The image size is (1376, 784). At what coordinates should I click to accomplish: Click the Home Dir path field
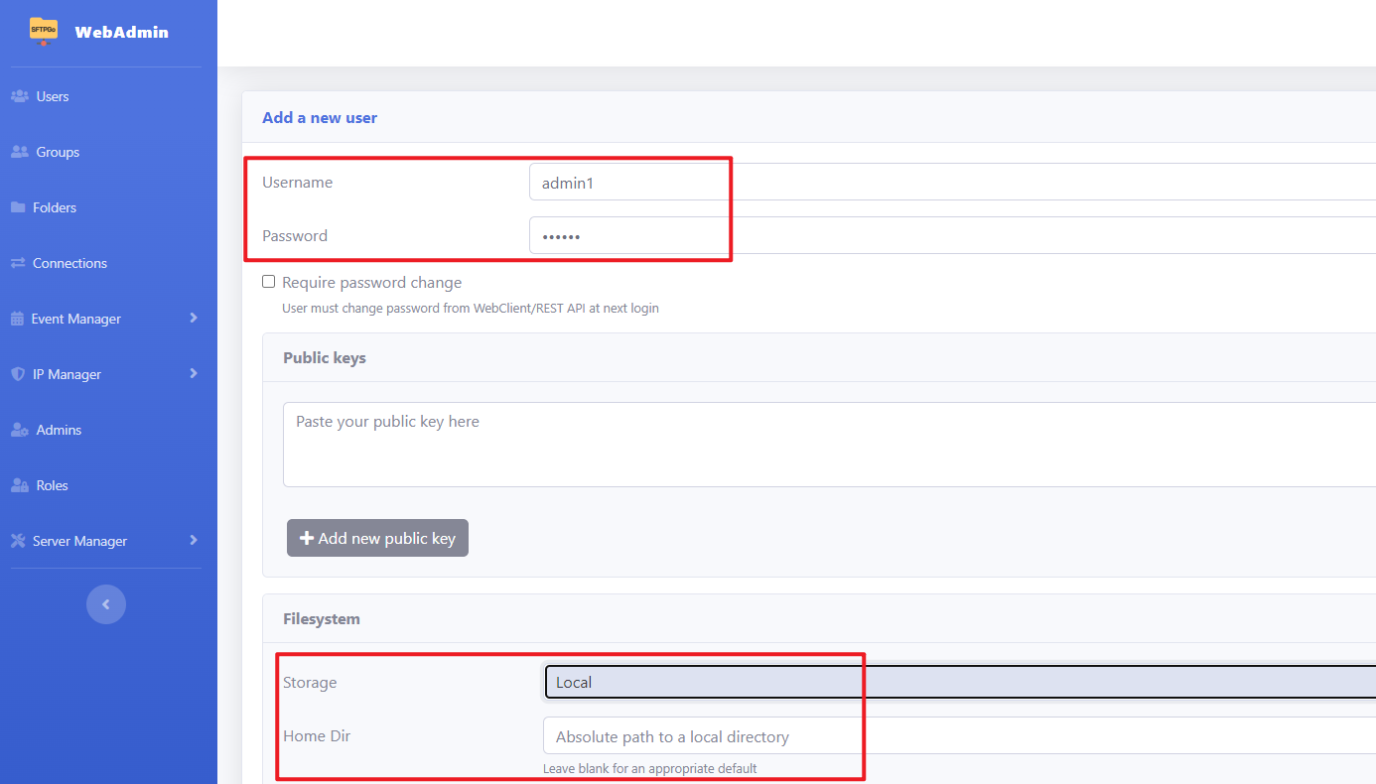960,735
